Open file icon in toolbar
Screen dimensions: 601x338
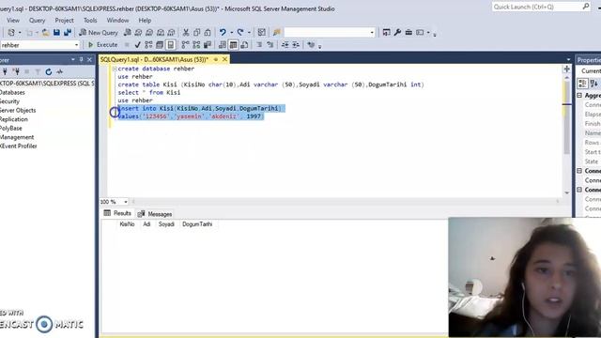[x=46, y=33]
